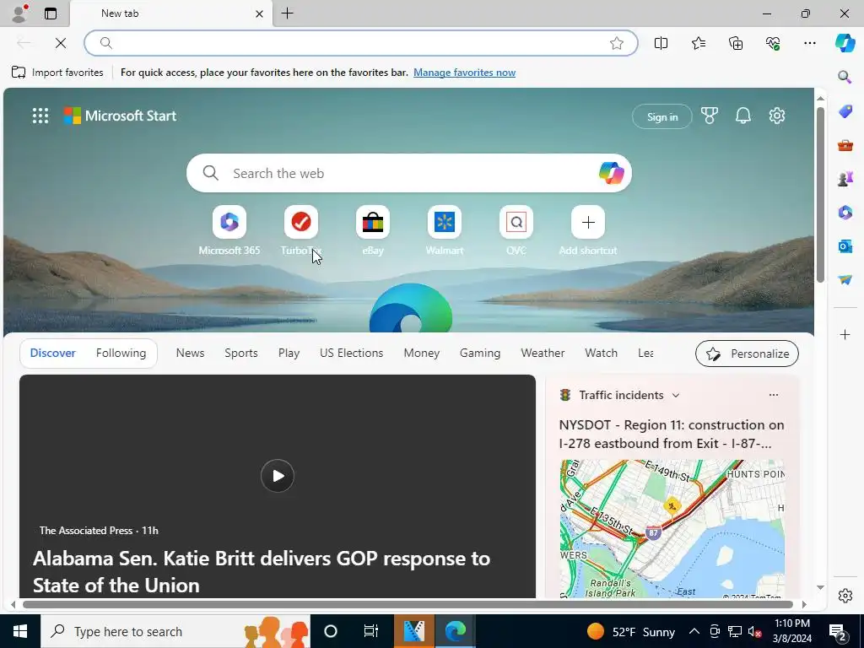Open sidebar Microsoft 365 icon
The width and height of the screenshot is (864, 648).
[x=845, y=212]
